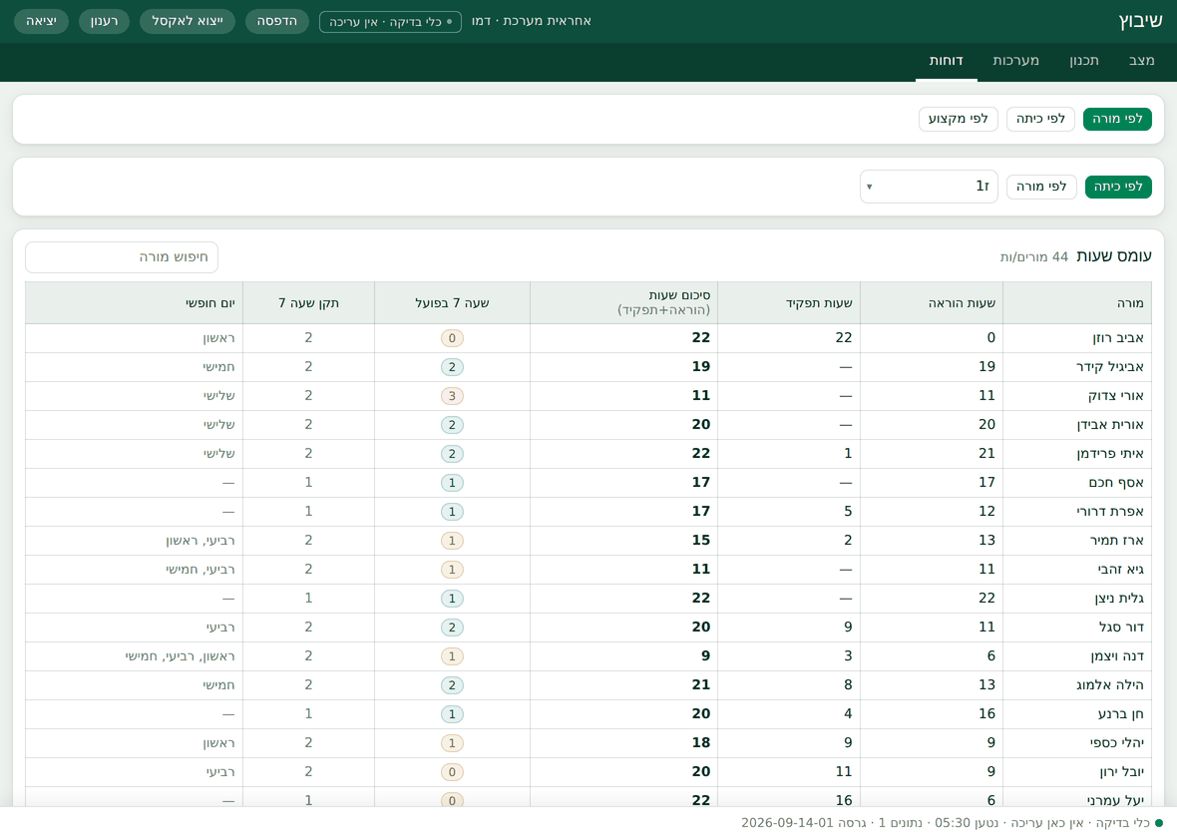Click the כלי בדיקה אין עריכה badge

coord(390,22)
